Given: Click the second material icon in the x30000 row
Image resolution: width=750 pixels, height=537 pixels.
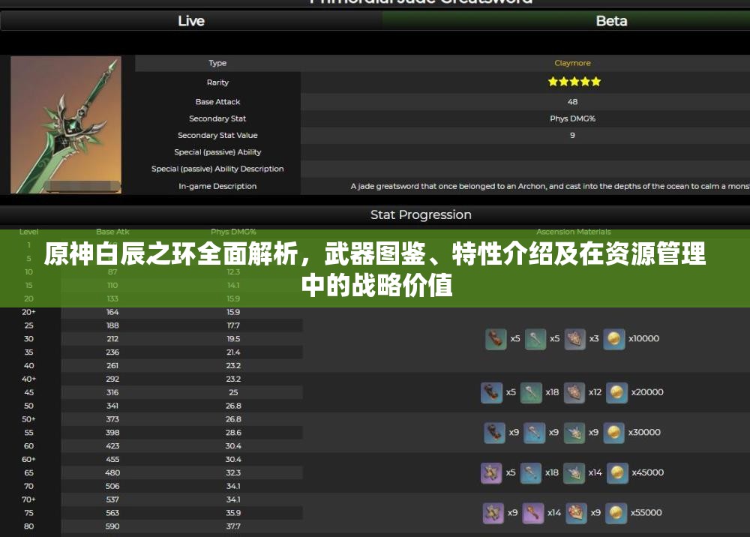Looking at the screenshot, I should pos(534,433).
